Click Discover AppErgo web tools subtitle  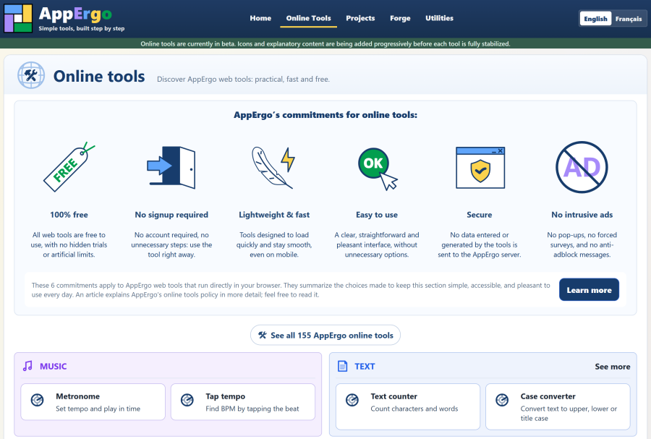[243, 80]
